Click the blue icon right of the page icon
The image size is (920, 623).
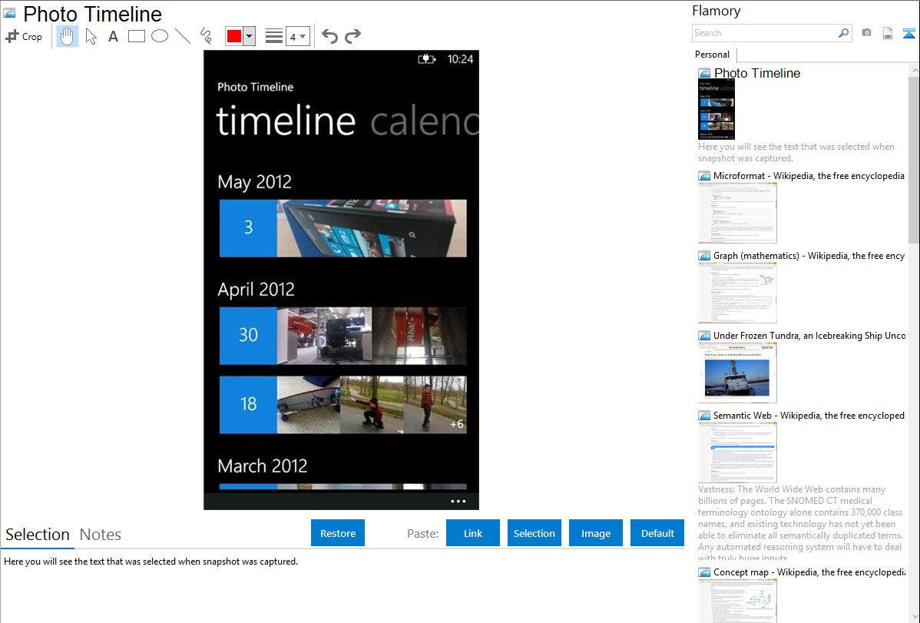[x=908, y=34]
